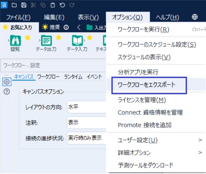The width and height of the screenshot is (206, 174).
Task: Save workflow using the floppy disk icon
Action: [24, 5]
